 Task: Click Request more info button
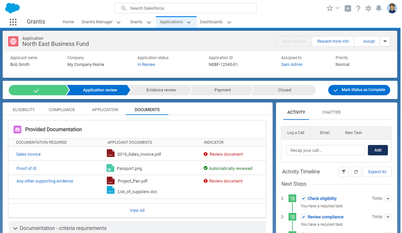click(x=333, y=41)
